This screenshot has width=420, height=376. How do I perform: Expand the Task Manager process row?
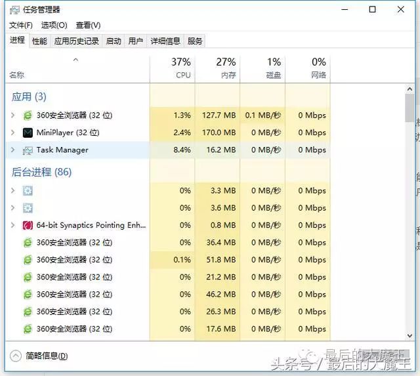tap(12, 150)
